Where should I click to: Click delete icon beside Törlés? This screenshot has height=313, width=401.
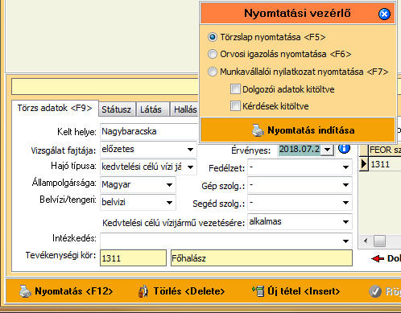[x=143, y=291]
